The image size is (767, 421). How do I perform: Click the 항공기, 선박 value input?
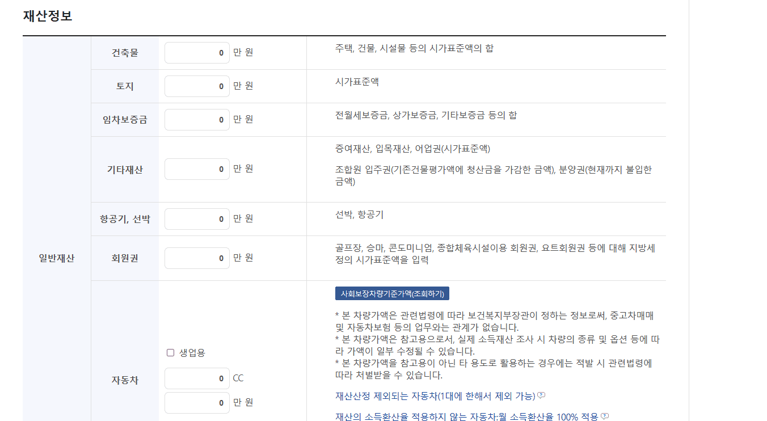(x=196, y=218)
